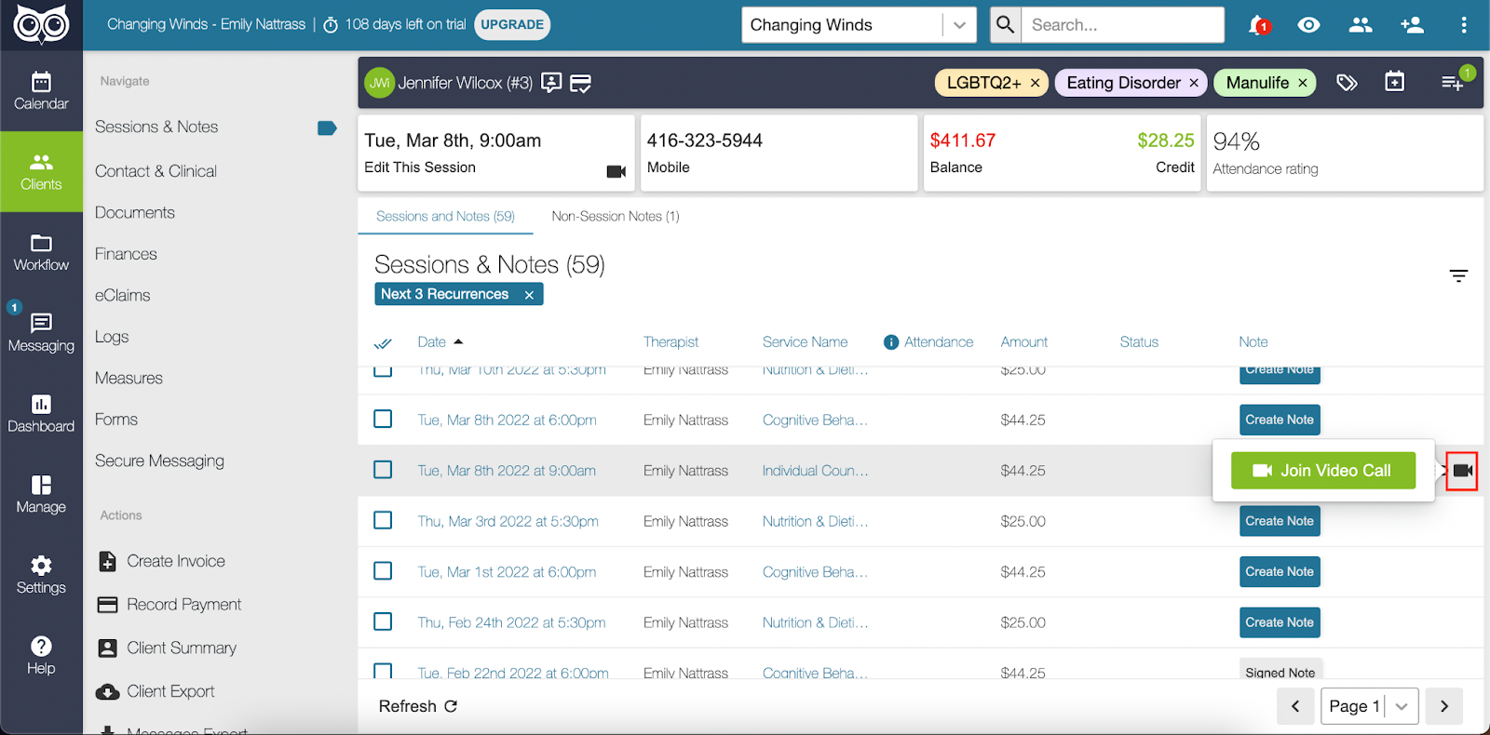Click Record Payment action
This screenshot has width=1490, height=735.
coord(169,605)
